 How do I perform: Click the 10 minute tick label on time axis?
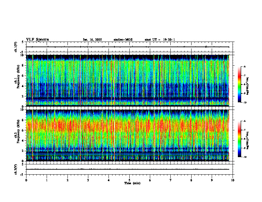click(x=233, y=180)
